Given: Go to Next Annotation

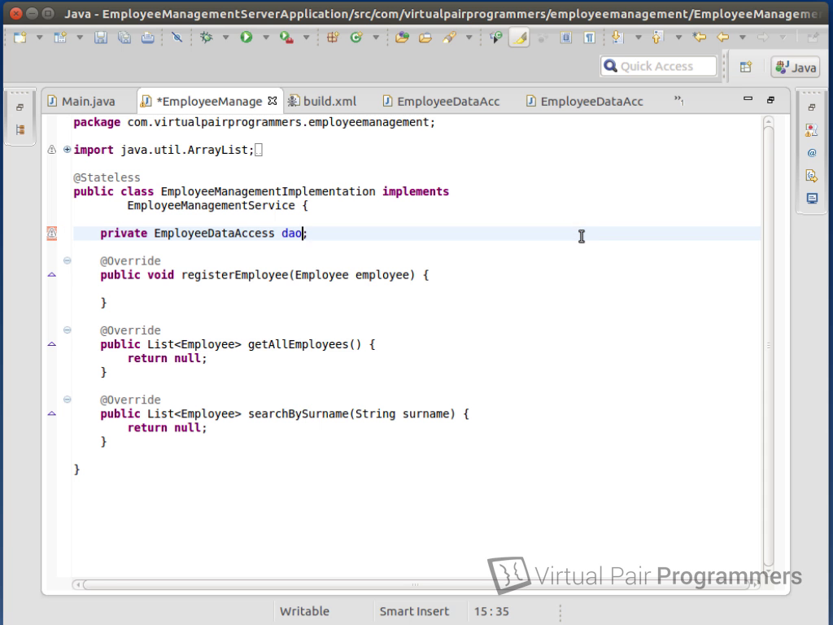Looking at the screenshot, I should point(617,37).
